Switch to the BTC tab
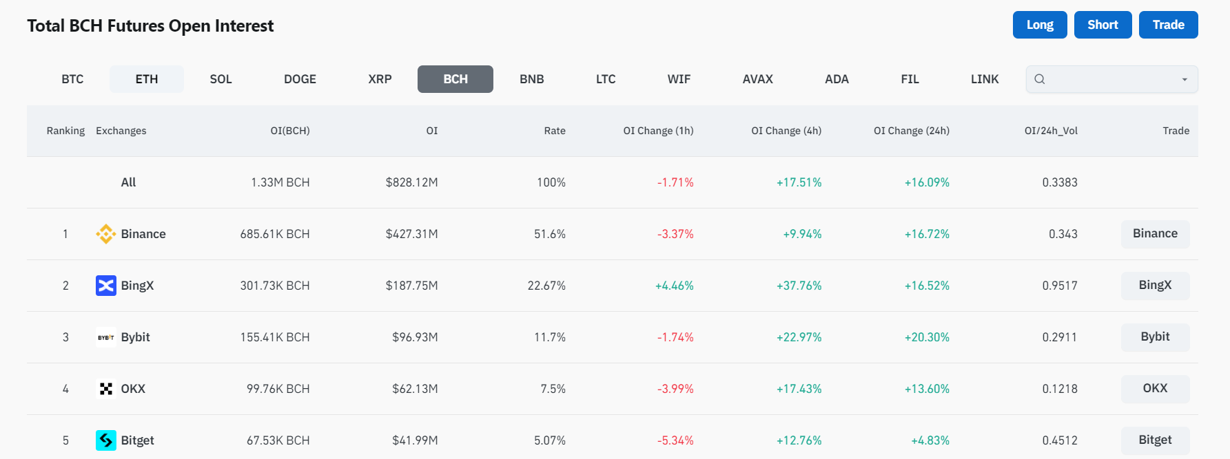This screenshot has width=1230, height=459. click(72, 79)
